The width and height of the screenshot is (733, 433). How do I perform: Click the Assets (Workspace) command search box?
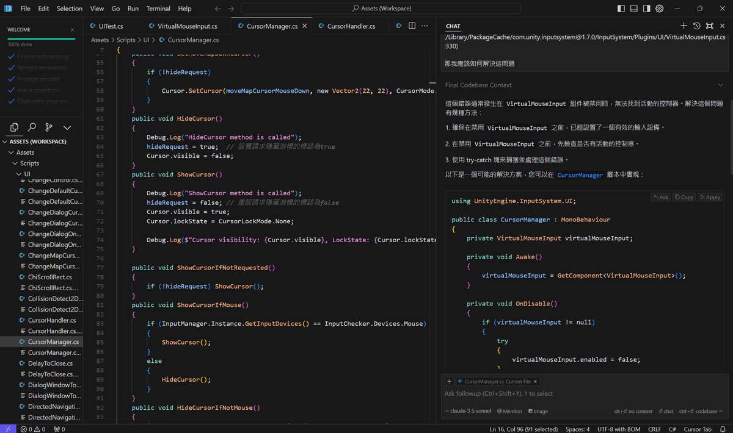coord(381,9)
